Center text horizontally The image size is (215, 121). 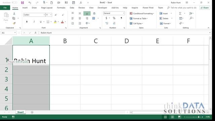80,18
